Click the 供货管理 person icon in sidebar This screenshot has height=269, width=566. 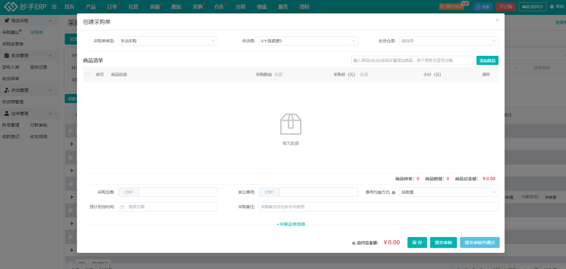pyautogui.click(x=6, y=90)
